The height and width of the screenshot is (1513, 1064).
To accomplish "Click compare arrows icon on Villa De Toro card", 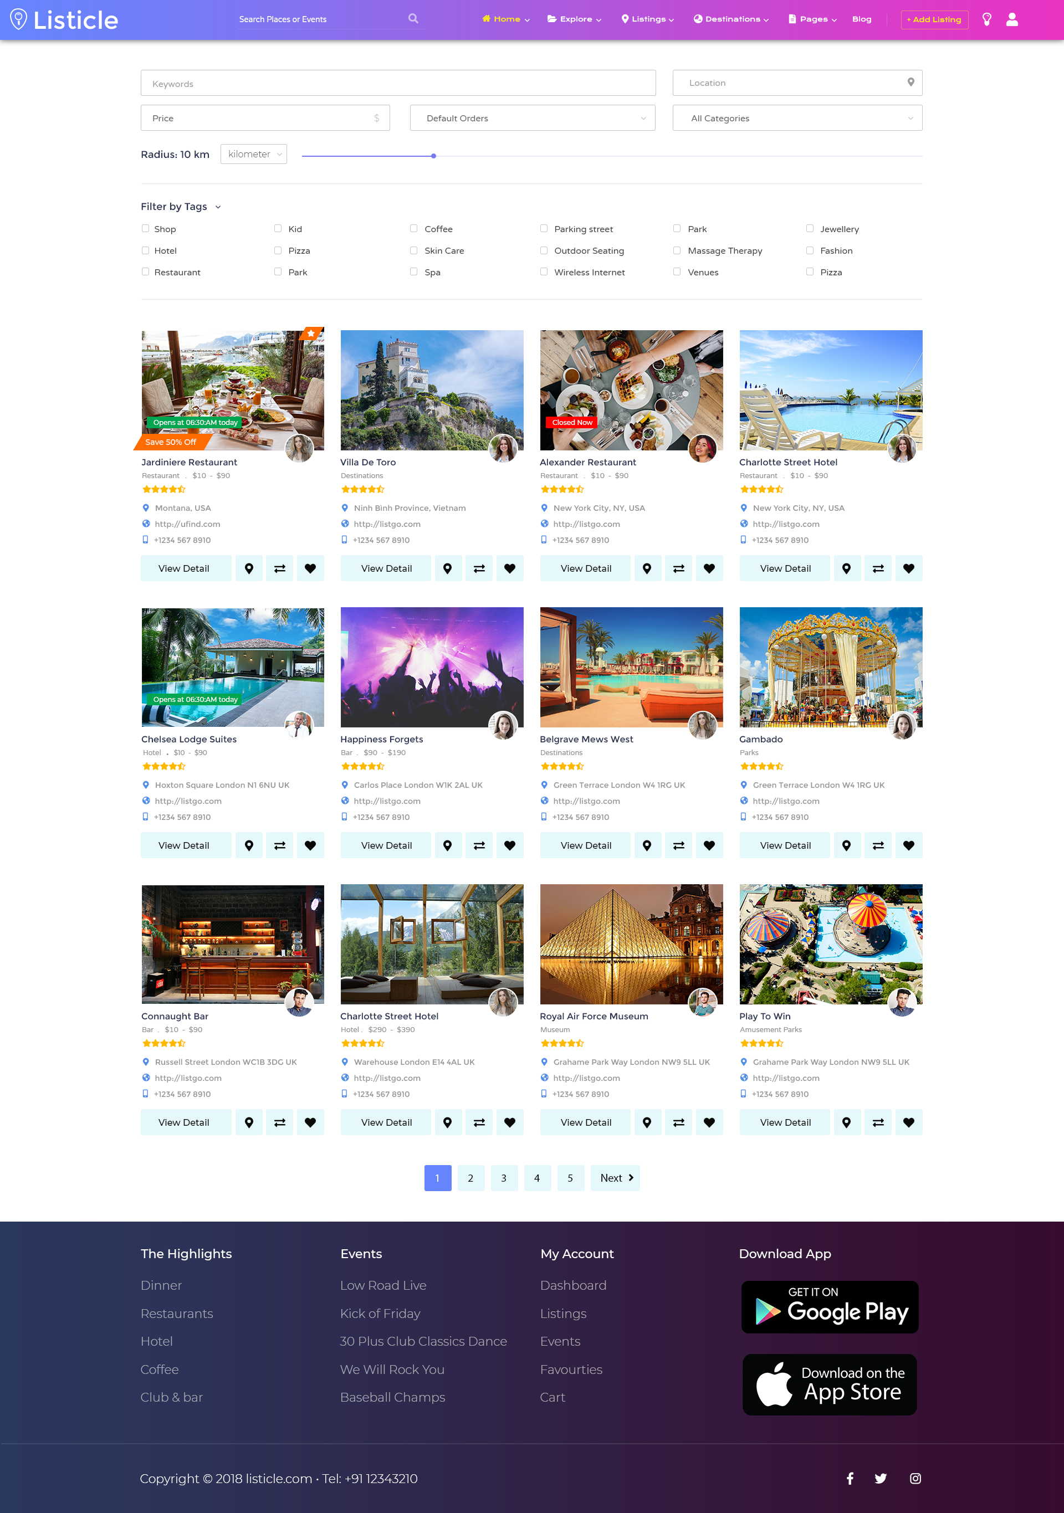I will click(479, 568).
